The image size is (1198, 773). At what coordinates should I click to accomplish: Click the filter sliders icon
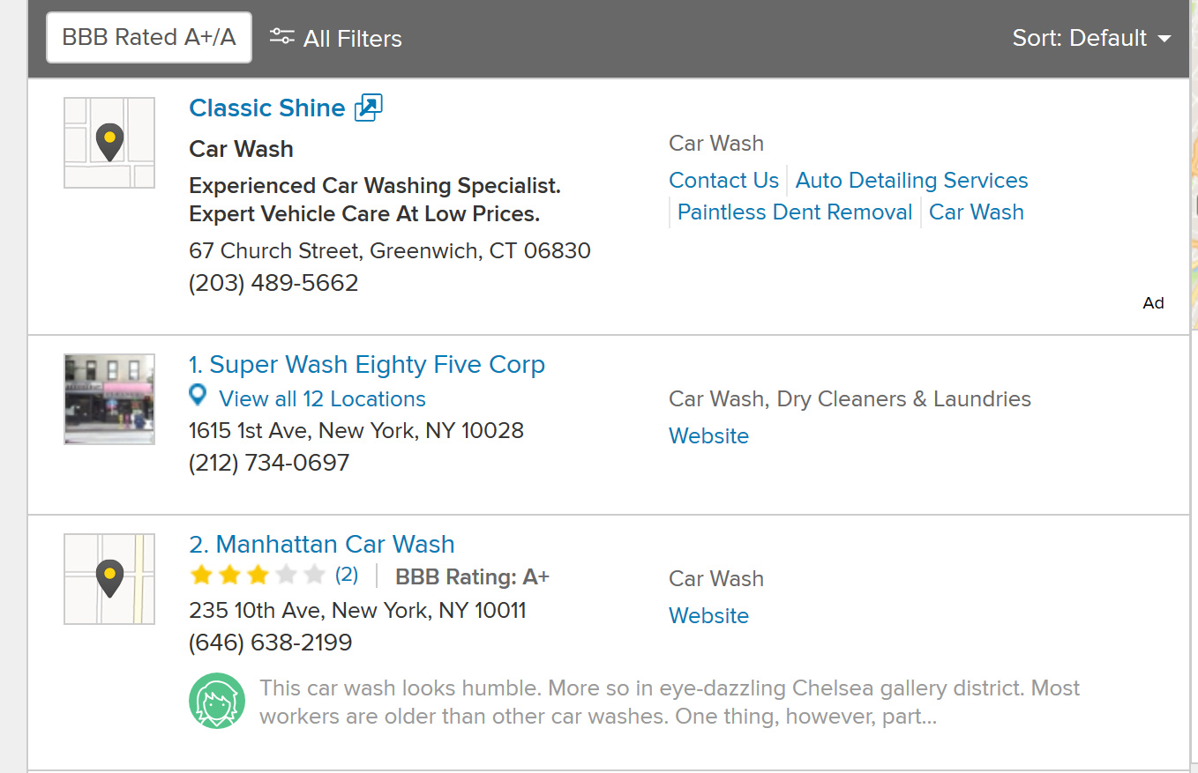(x=281, y=37)
